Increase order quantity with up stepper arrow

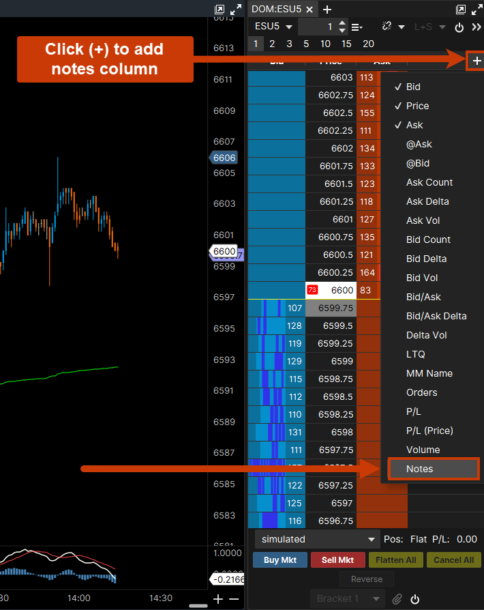pos(342,23)
